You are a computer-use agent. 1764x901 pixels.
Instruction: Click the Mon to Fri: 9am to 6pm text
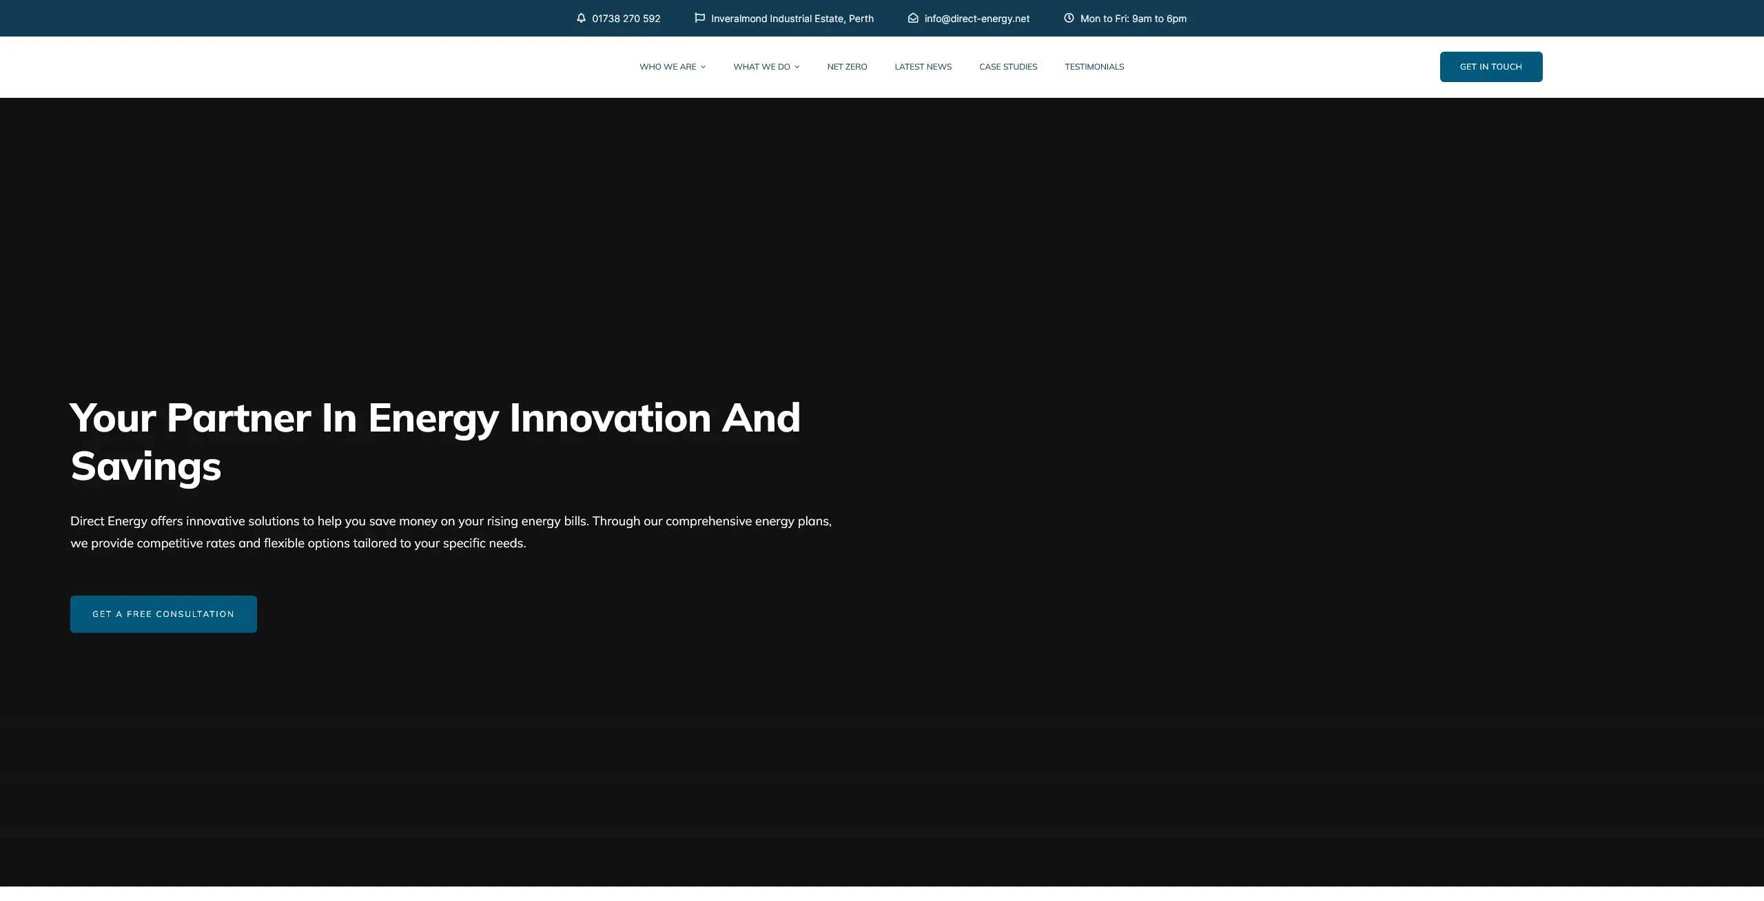pyautogui.click(x=1134, y=19)
